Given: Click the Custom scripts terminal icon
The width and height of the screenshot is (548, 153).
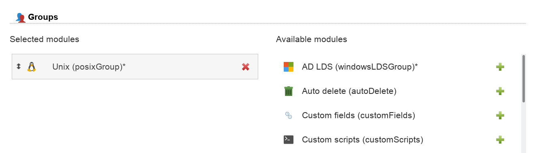Looking at the screenshot, I should coord(288,140).
